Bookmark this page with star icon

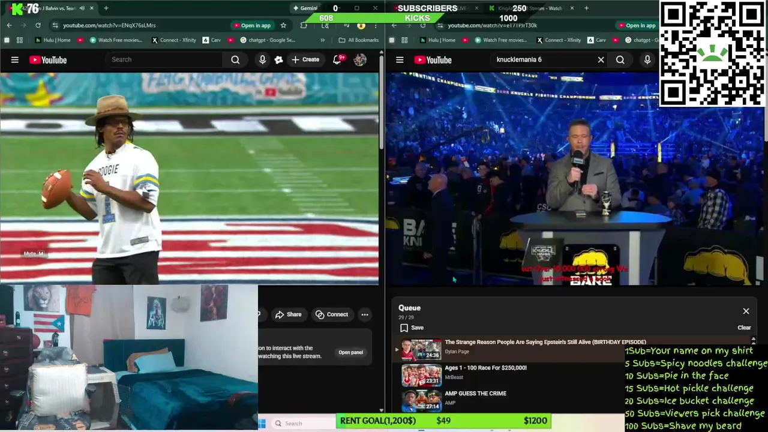coord(283,25)
